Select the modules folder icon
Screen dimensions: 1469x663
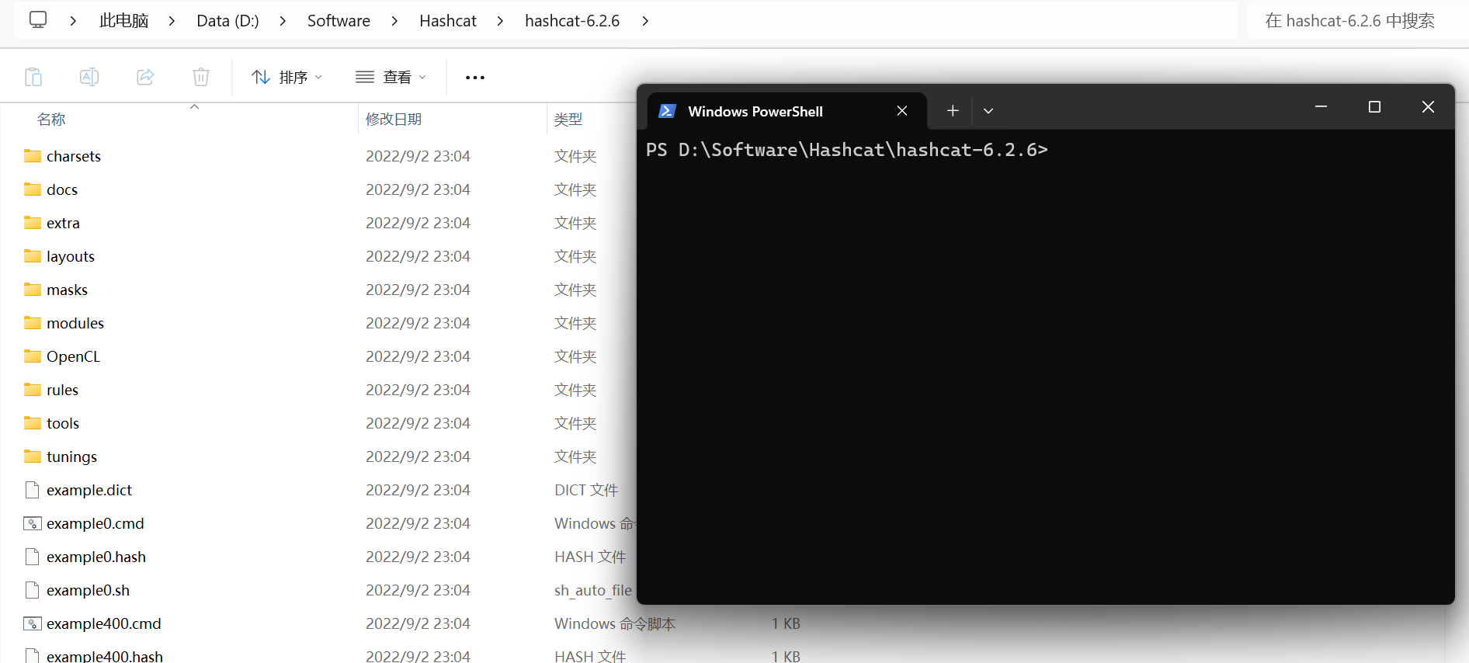tap(33, 322)
